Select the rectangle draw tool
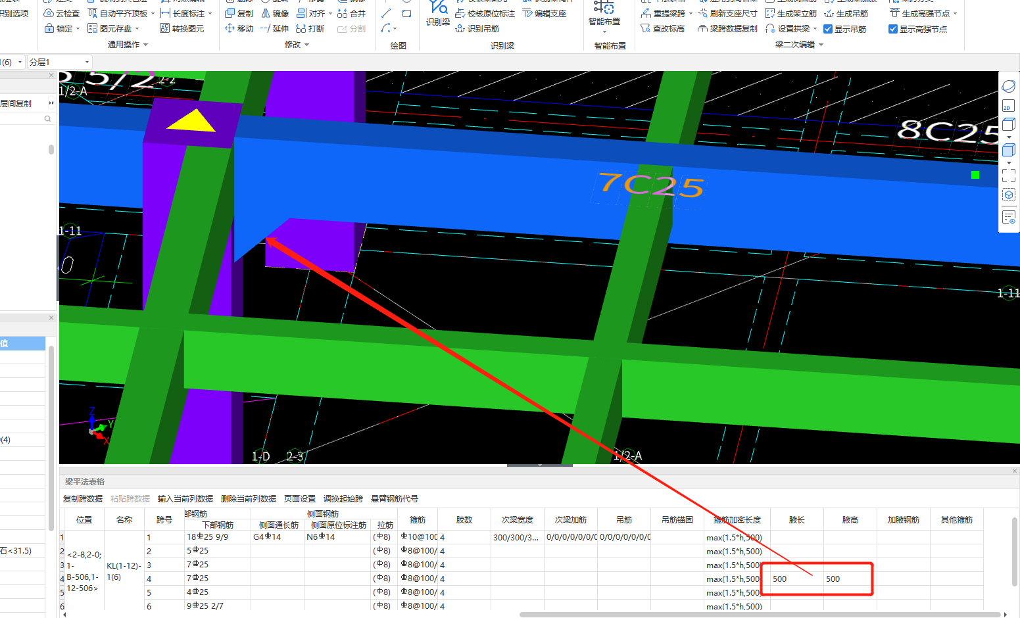The width and height of the screenshot is (1020, 618). (406, 13)
